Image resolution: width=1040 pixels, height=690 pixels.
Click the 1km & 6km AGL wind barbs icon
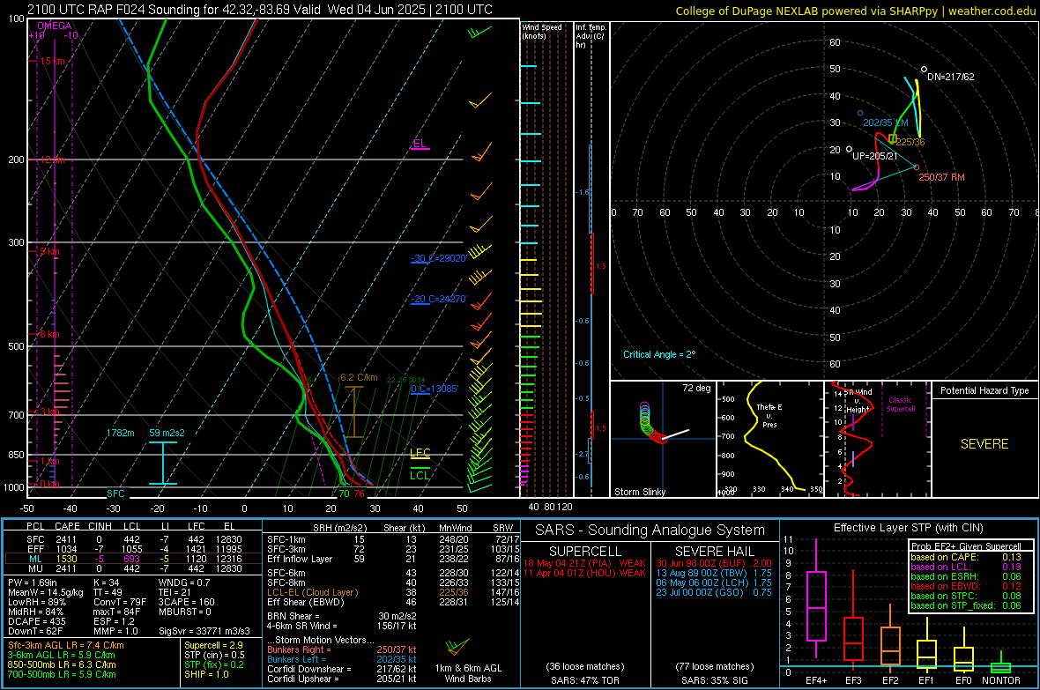(457, 646)
